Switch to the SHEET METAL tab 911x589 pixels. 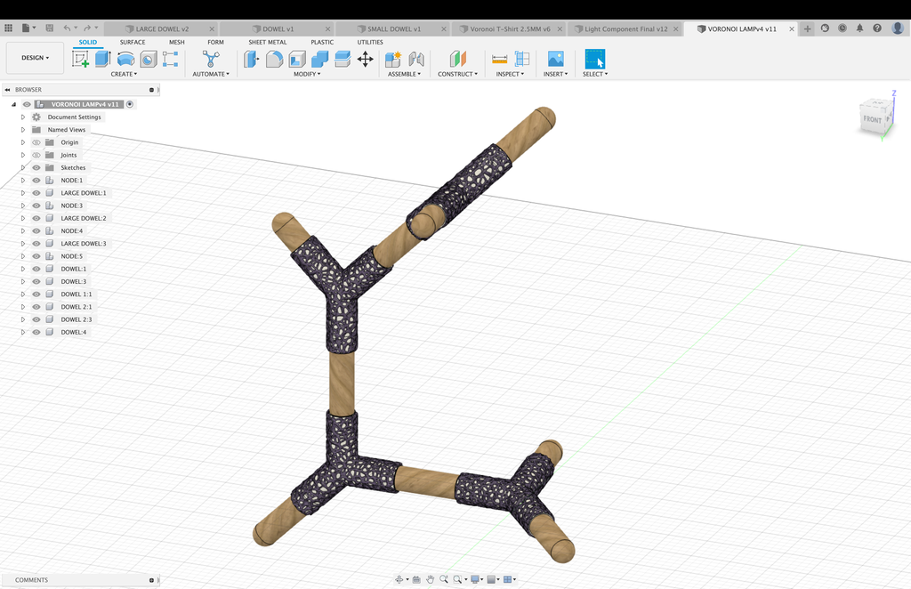267,42
